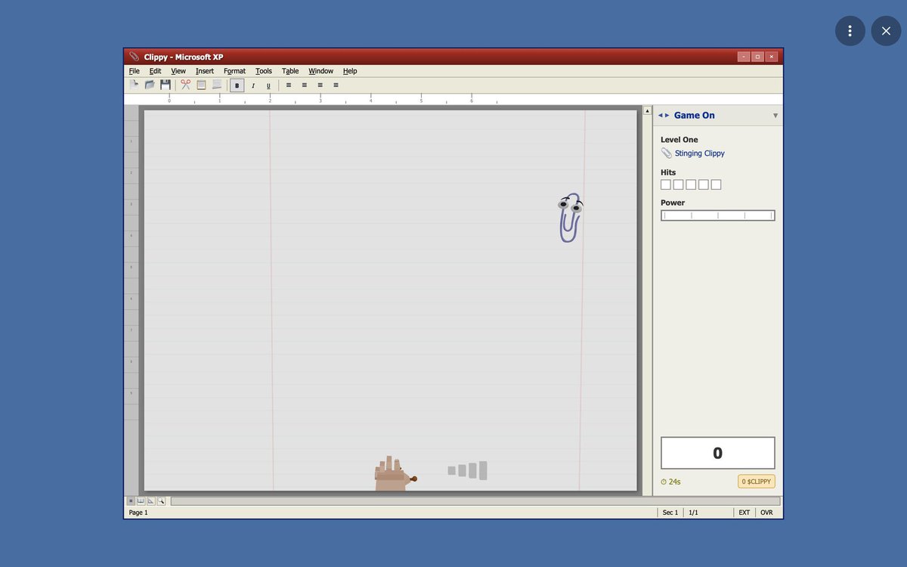Open the Help menu
Viewport: 907px width, 567px height.
click(350, 71)
